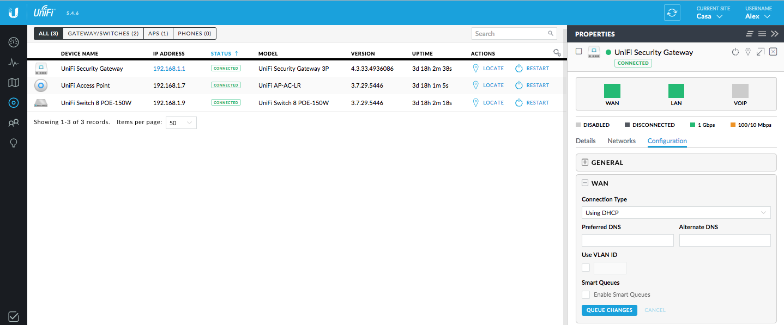Sort the device table by Status column
This screenshot has width=784, height=325.
(x=225, y=53)
